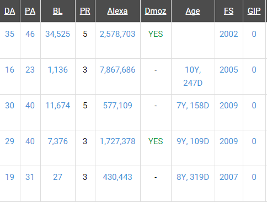267x203 pixels.
Task: Click the green YES in first row
Action: (156, 34)
